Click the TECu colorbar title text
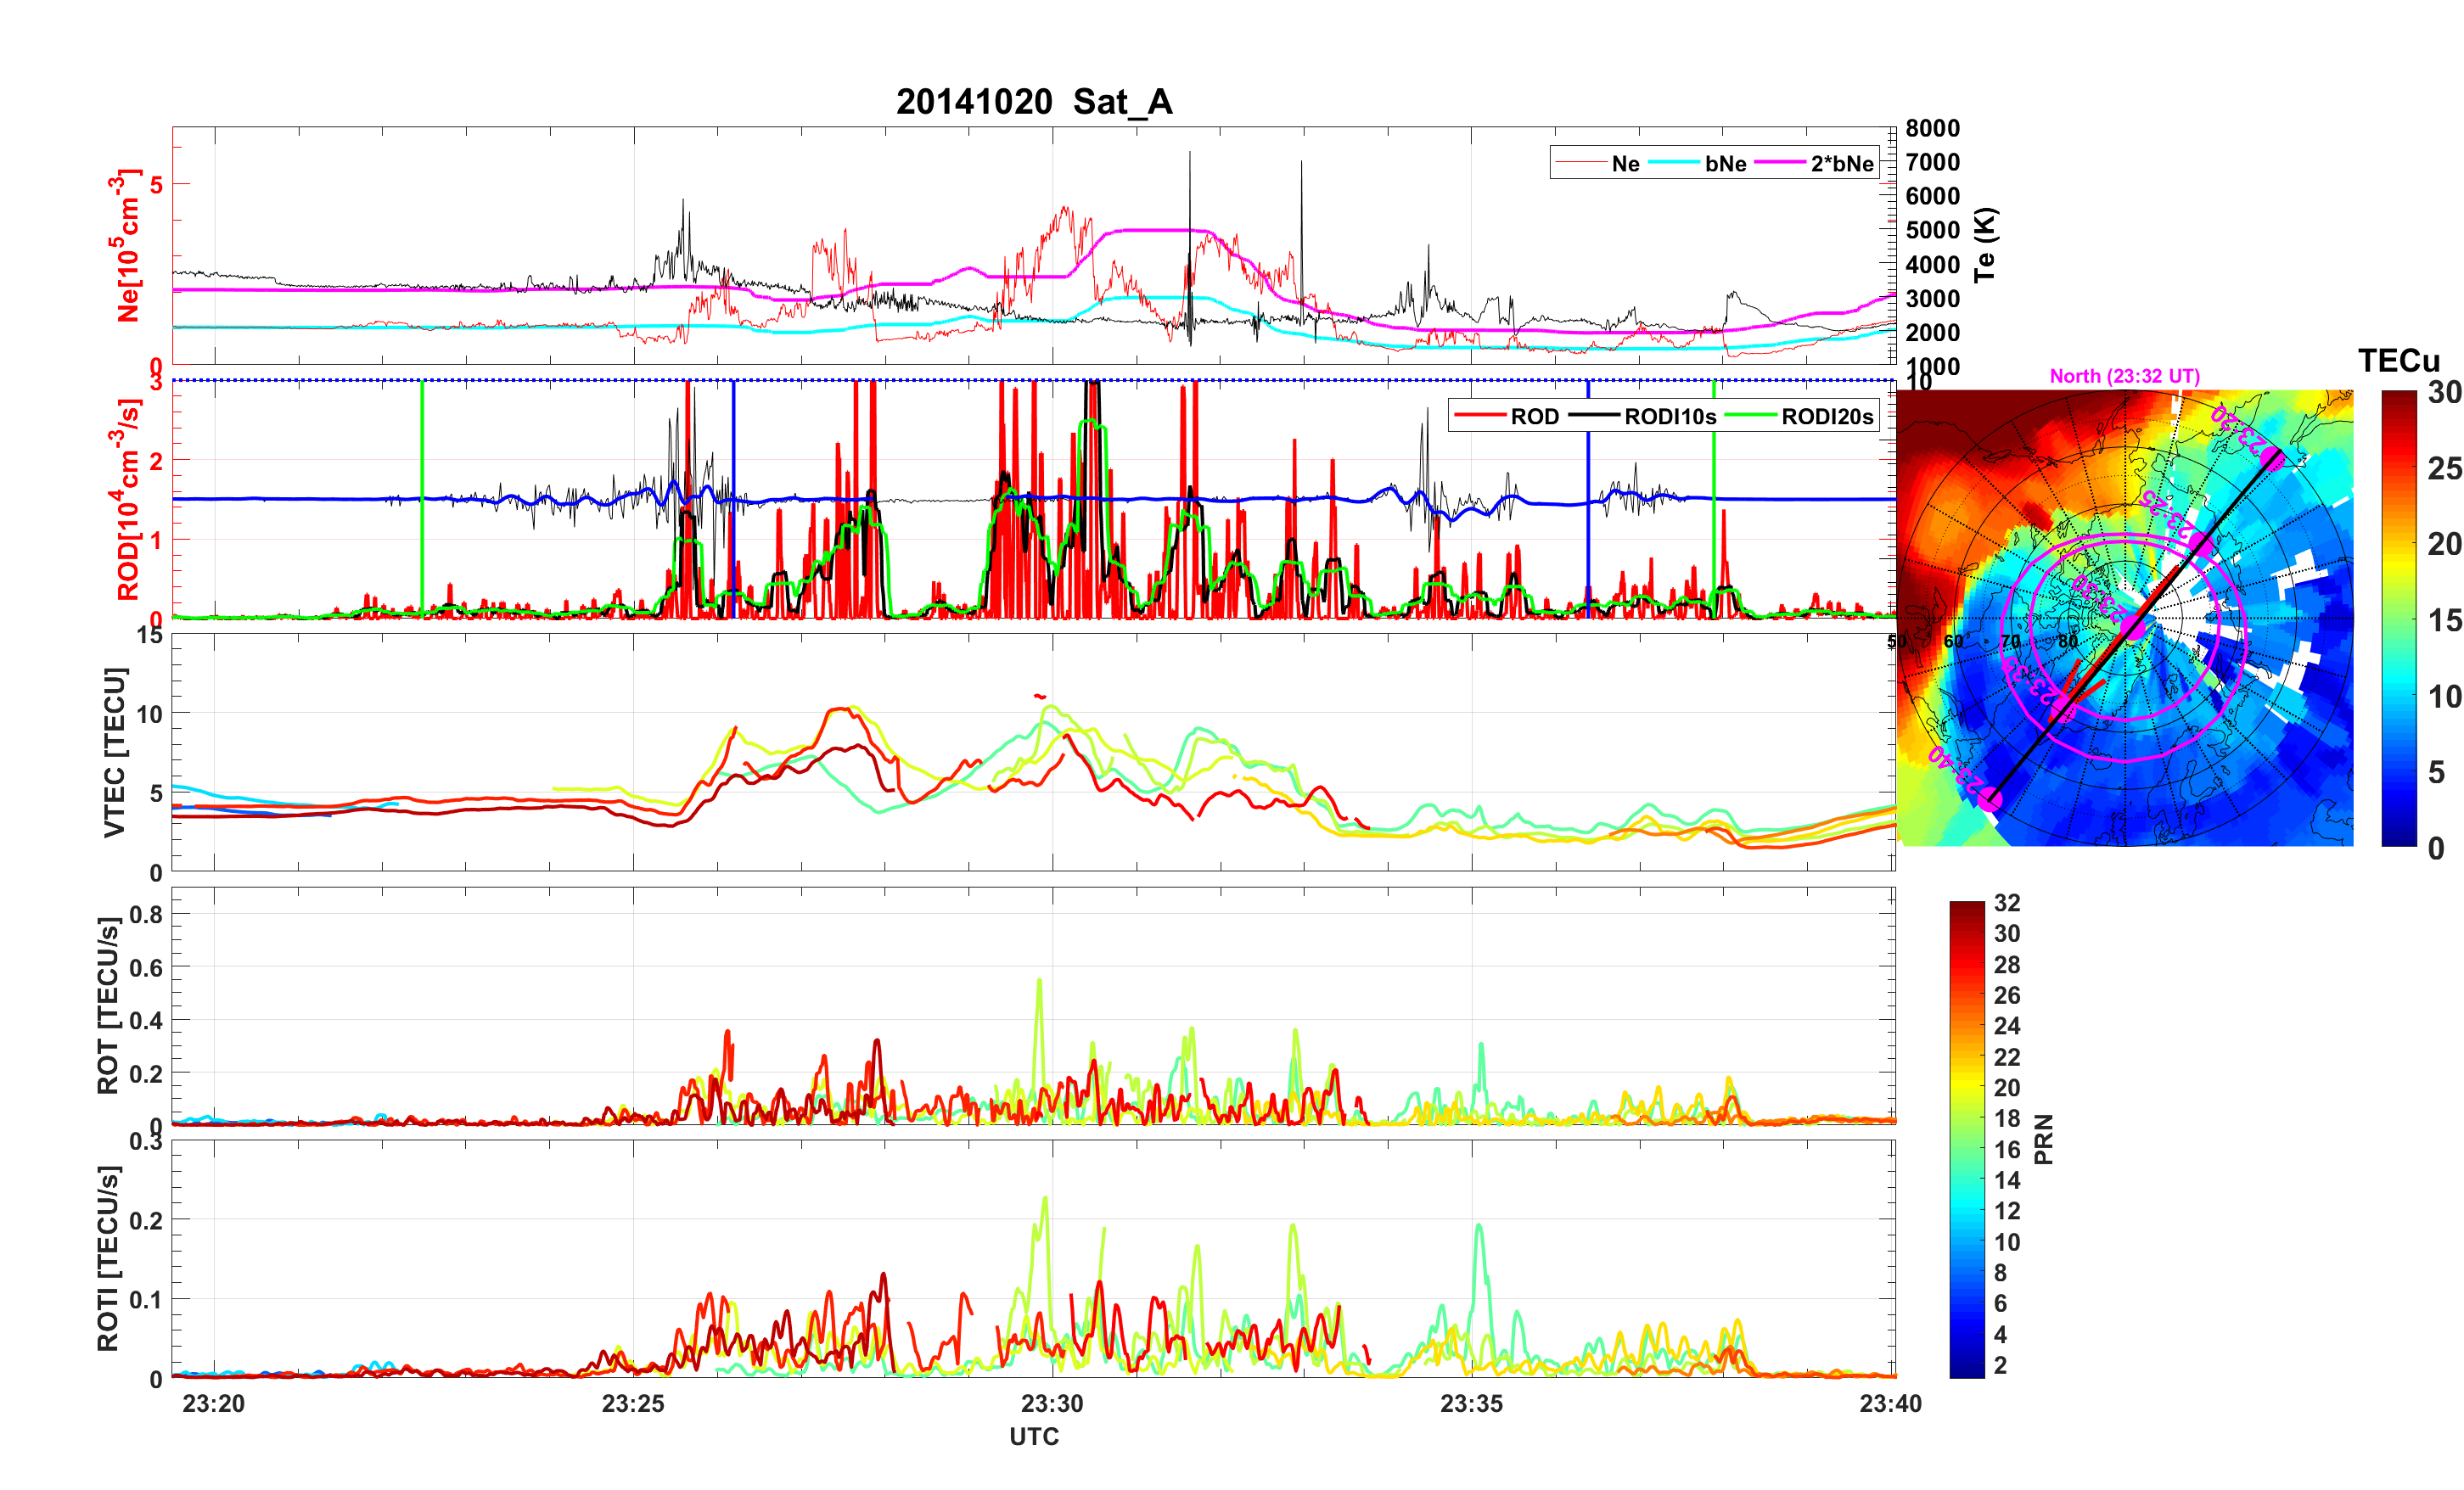 click(2398, 361)
